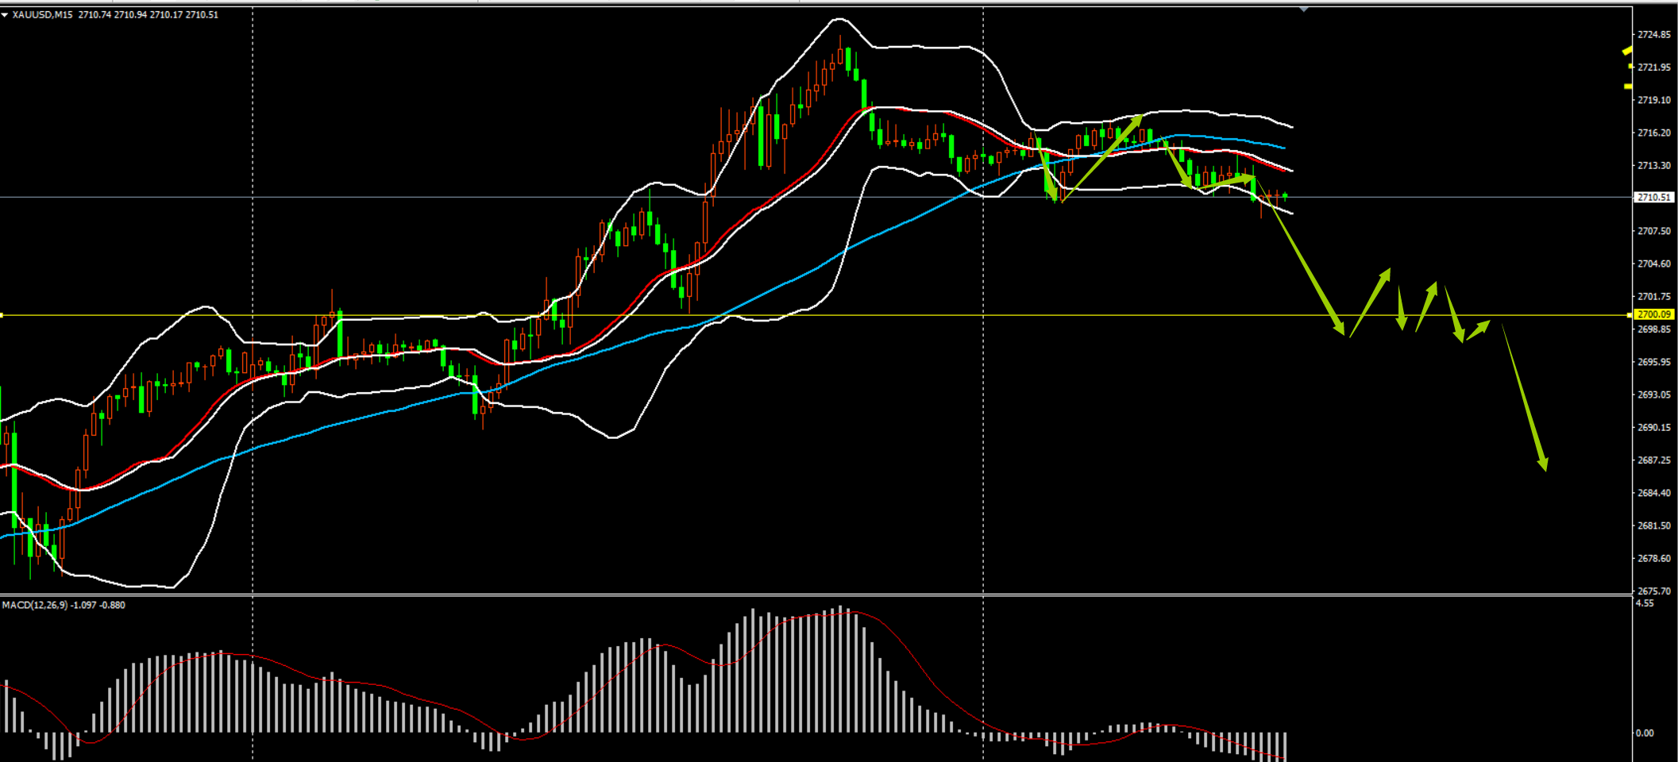Click the 2719.10 price scale label

point(1654,100)
